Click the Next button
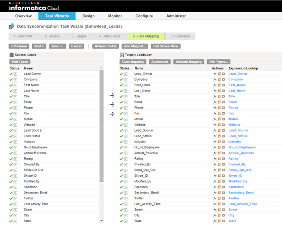This screenshot has width=283, height=225. (39, 46)
